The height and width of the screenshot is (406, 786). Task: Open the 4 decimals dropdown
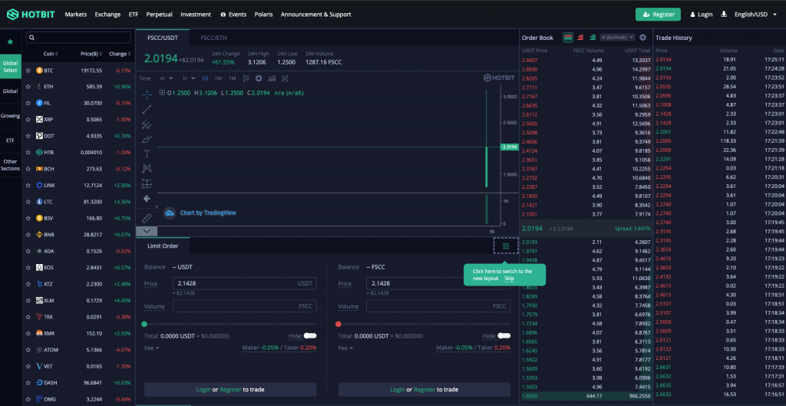click(x=617, y=37)
